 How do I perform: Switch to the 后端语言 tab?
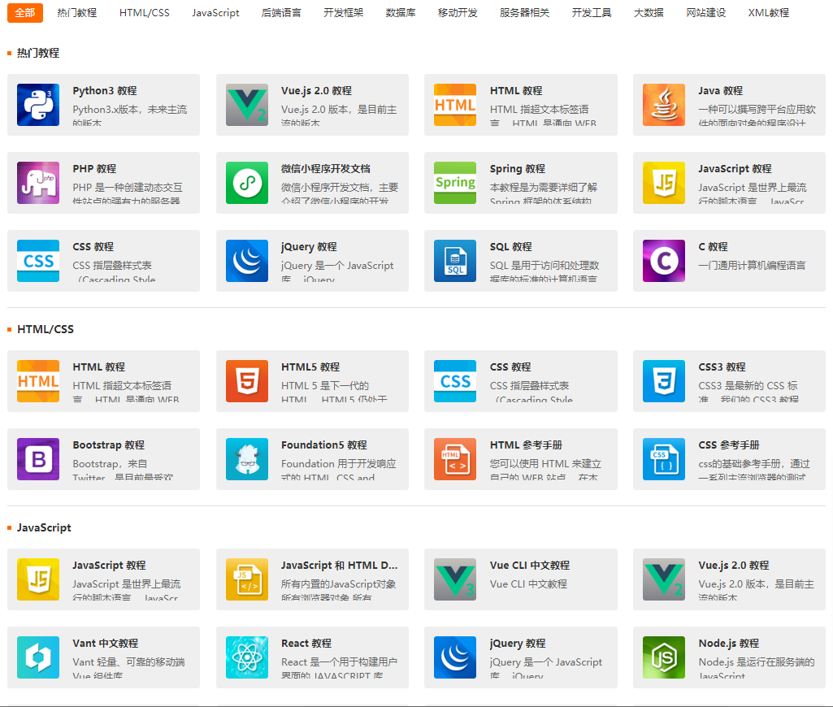(x=281, y=13)
